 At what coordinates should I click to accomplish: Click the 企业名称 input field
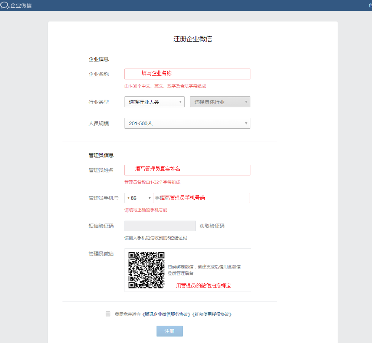click(x=187, y=74)
